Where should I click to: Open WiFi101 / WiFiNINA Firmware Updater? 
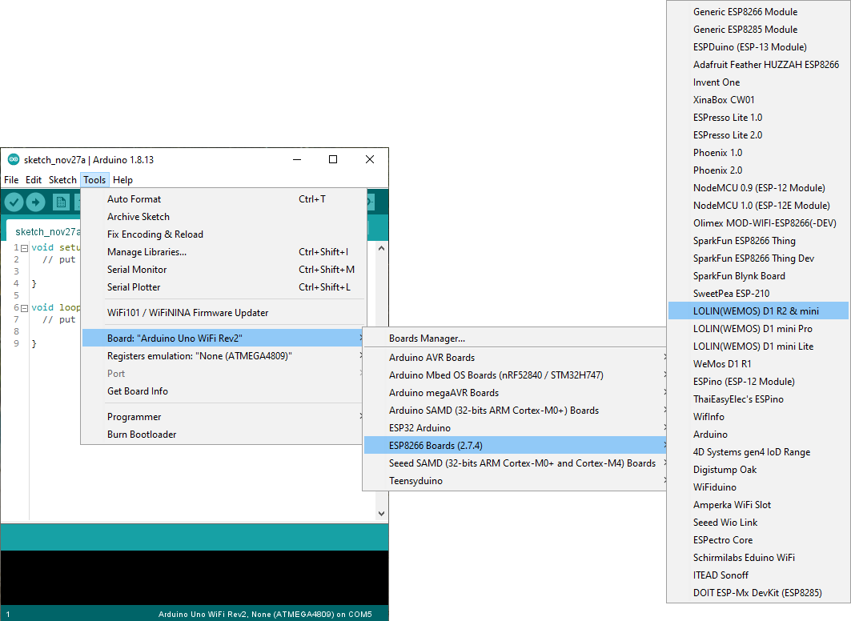point(223,312)
